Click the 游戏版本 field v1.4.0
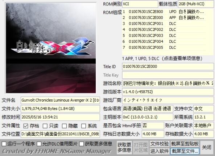Screen dimensions: 215x156 [x=168, y=92]
